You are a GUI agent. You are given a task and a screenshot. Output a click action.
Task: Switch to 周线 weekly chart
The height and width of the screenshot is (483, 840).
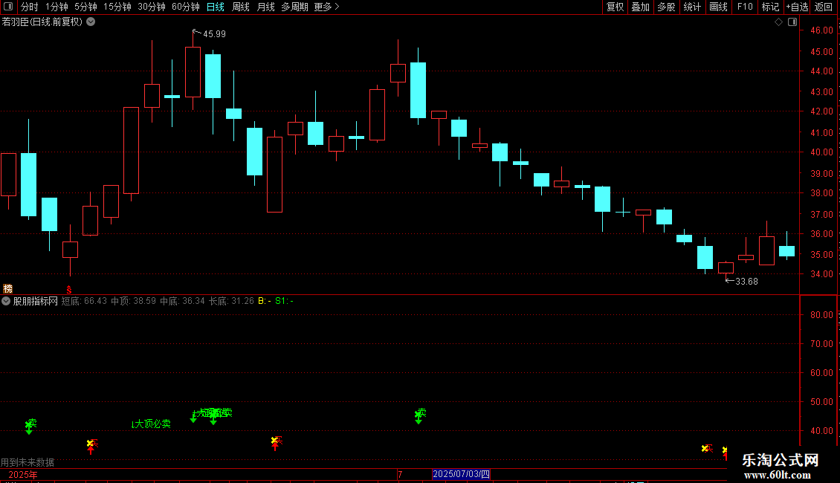tap(241, 7)
